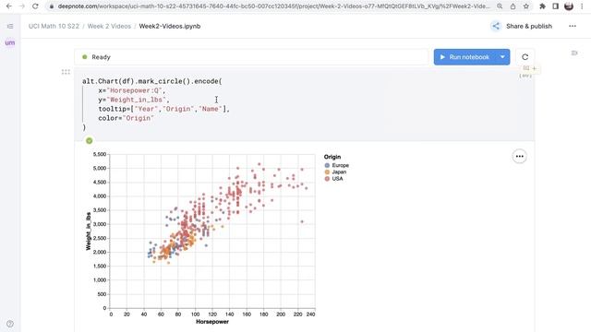591x332 pixels.
Task: Open the browser profile avatar
Action: [569, 6]
